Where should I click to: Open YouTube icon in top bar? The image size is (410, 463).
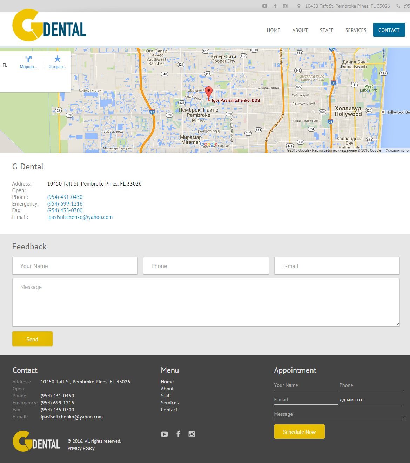[x=265, y=6]
